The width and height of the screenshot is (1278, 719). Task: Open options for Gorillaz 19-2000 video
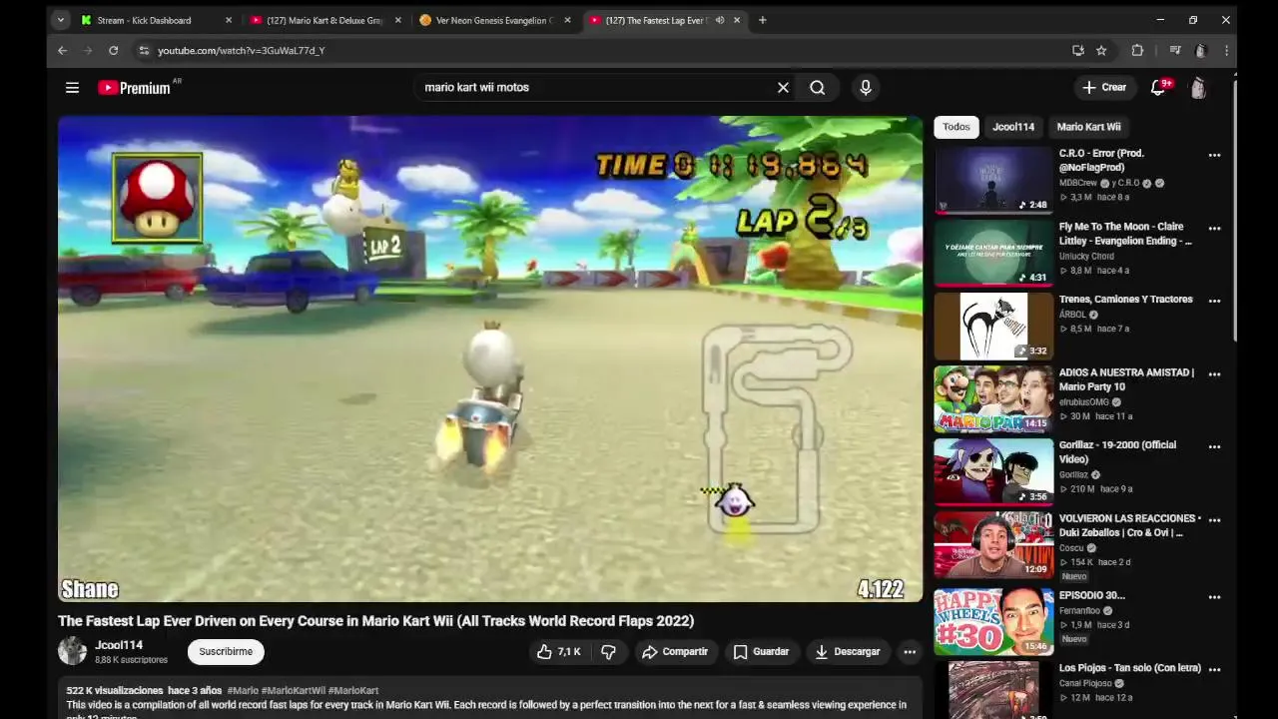(1214, 446)
